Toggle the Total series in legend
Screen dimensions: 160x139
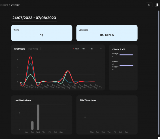point(76,49)
